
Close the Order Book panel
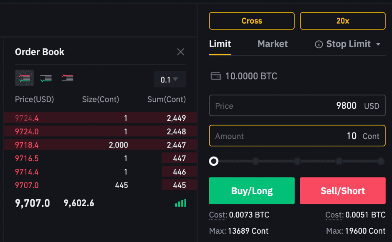180,52
